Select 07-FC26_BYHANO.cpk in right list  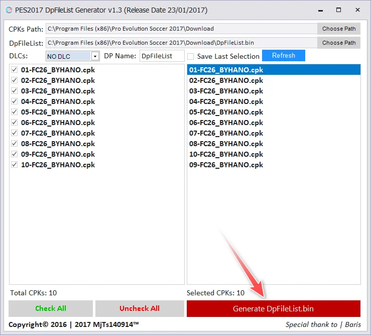(274, 133)
